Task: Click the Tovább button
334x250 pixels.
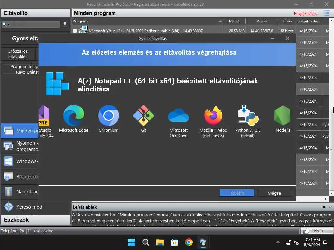Action: coord(237,193)
